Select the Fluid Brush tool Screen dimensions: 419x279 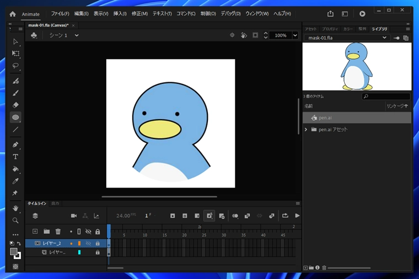[x=15, y=81]
